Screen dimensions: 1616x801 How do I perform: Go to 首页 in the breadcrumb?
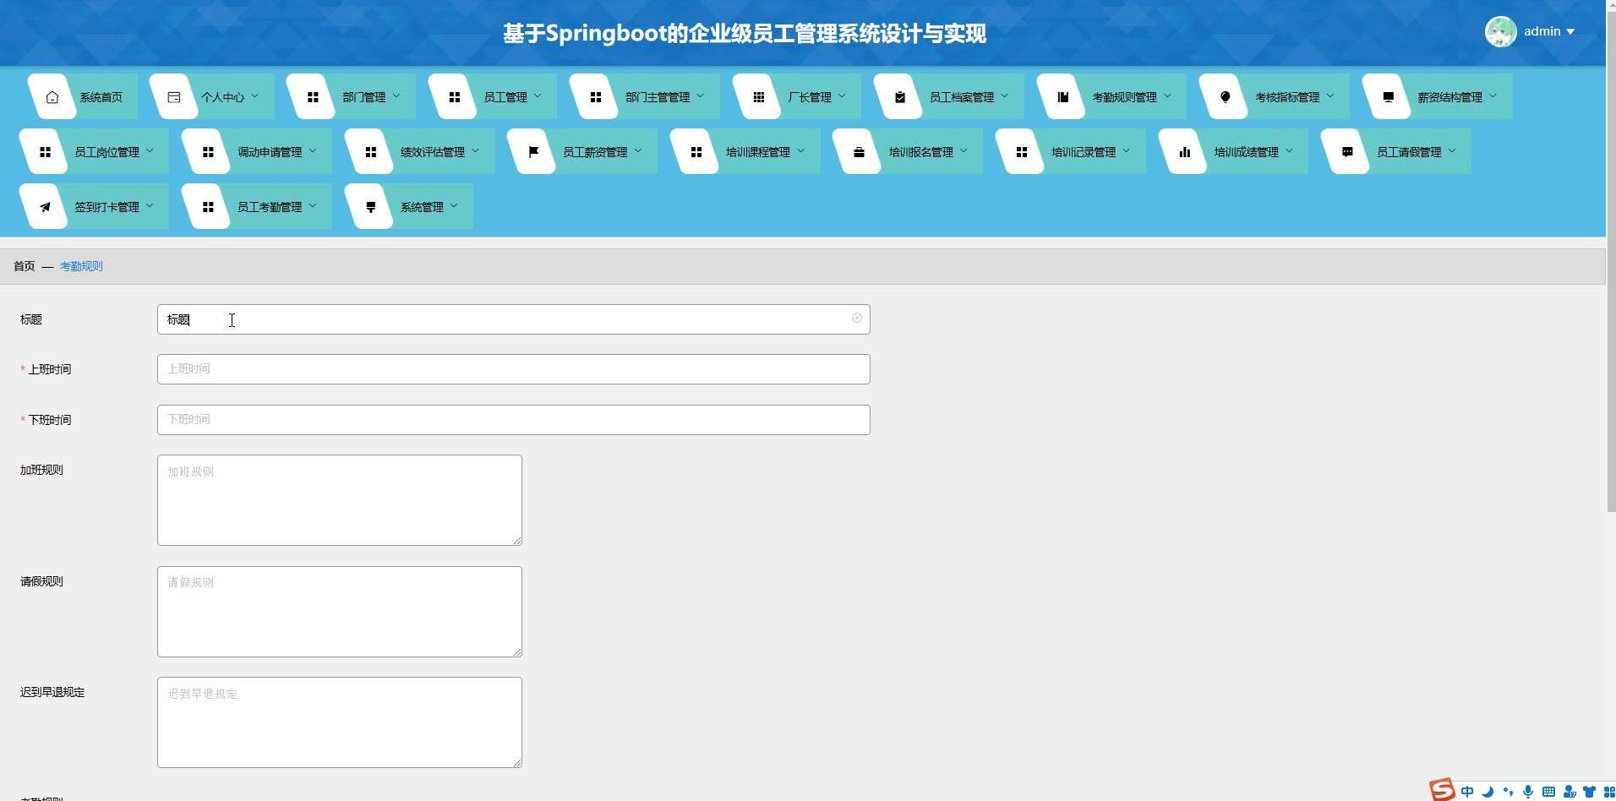[x=25, y=266]
